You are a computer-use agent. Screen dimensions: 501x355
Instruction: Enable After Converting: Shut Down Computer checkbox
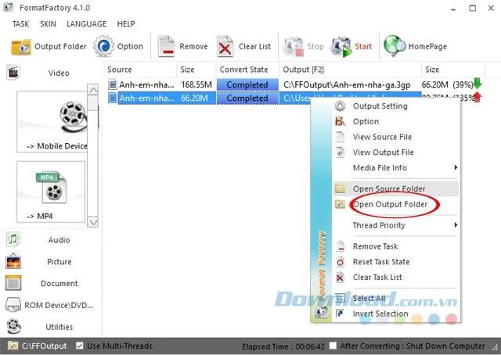tap(333, 346)
